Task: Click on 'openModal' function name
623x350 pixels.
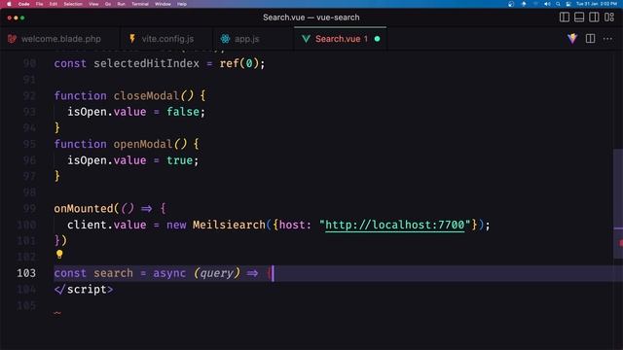Action: pyautogui.click(x=143, y=144)
